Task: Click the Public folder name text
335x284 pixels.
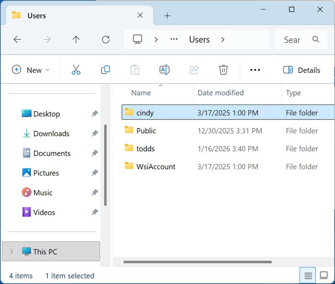Action: 146,130
